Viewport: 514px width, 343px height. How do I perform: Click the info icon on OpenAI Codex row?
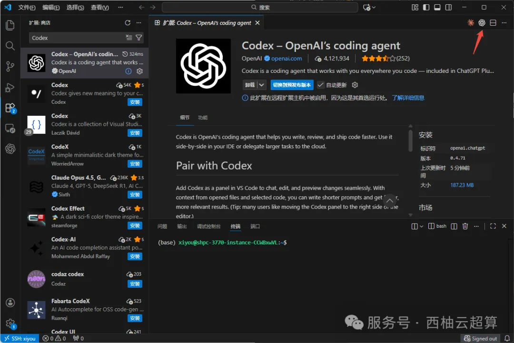pyautogui.click(x=128, y=71)
